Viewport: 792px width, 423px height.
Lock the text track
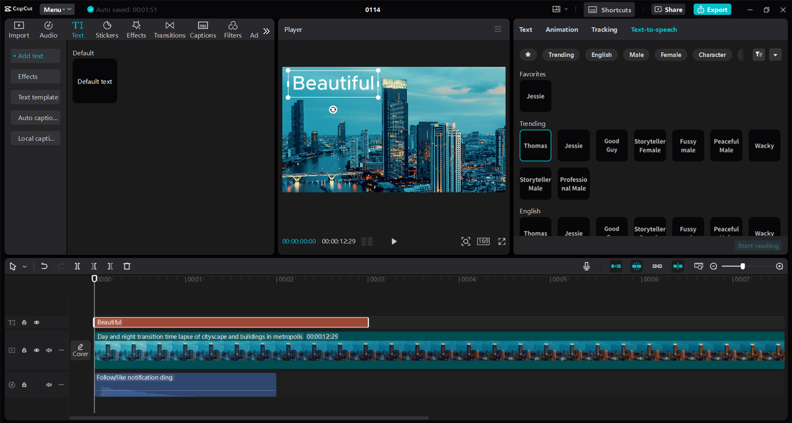pyautogui.click(x=24, y=323)
